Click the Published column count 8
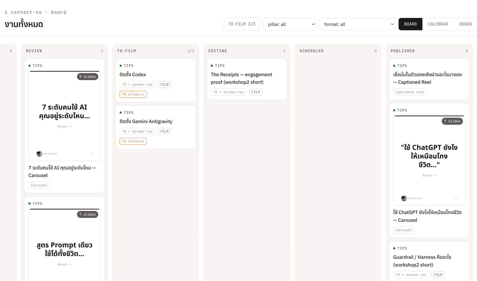 [467, 51]
